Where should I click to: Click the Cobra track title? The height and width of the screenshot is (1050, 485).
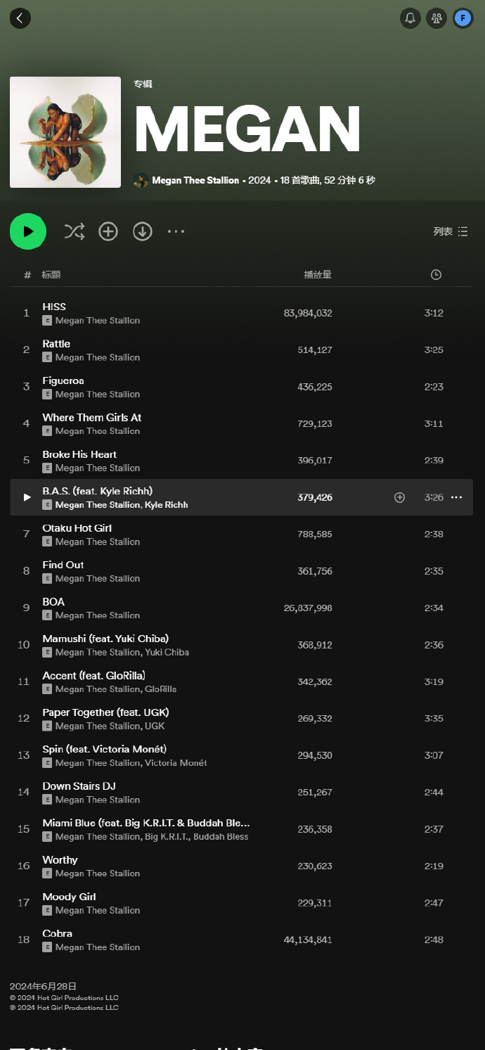click(58, 933)
